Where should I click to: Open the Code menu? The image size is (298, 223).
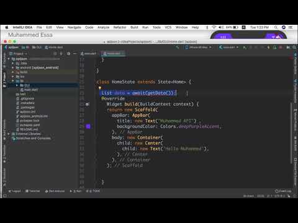[89, 27]
